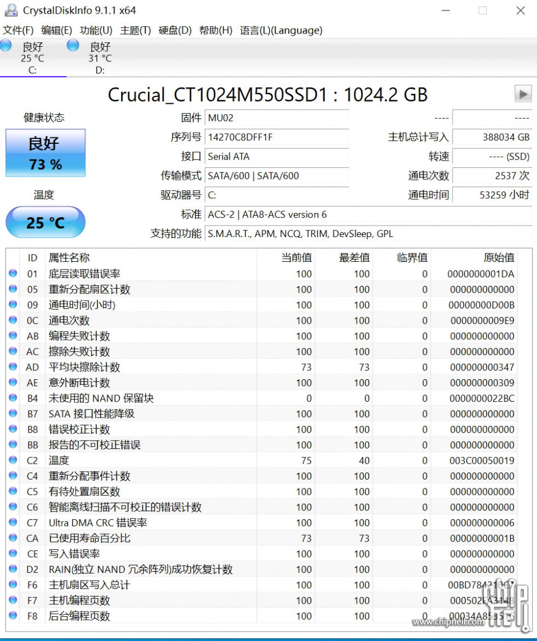Open the 语言(L)(Language) menu
Screen dimensions: 537x641
pyautogui.click(x=281, y=30)
